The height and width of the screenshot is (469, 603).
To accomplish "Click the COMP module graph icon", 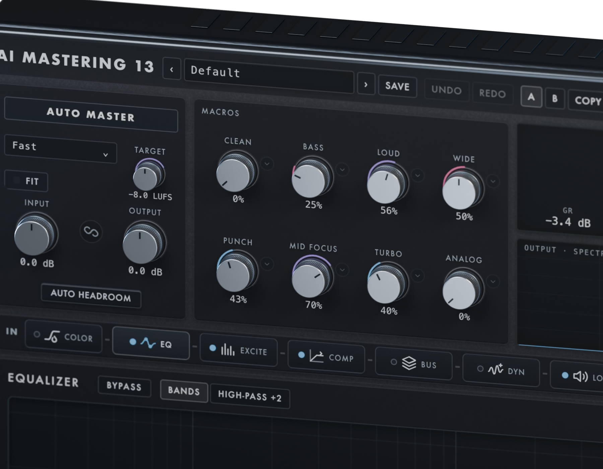I will click(316, 356).
